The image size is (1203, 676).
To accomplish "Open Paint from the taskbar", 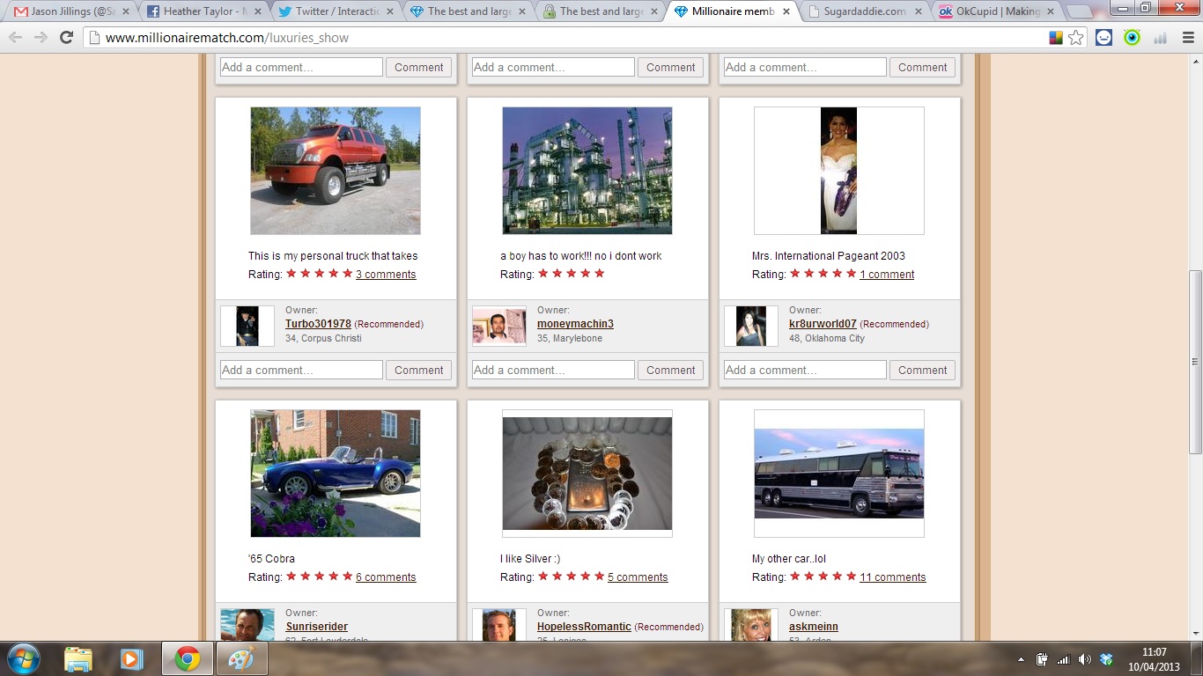I will (x=240, y=658).
